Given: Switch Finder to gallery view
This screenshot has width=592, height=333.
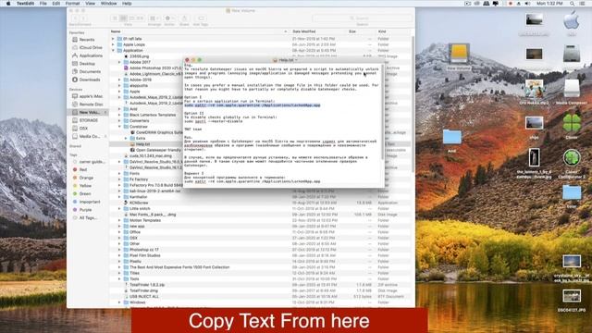Looking at the screenshot, I should point(141,18).
